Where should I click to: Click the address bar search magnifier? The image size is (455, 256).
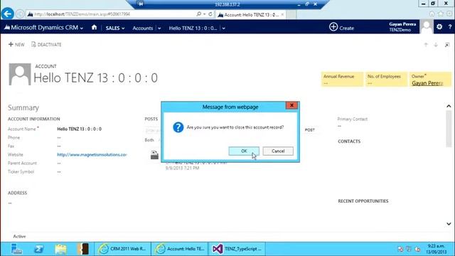[199, 14]
